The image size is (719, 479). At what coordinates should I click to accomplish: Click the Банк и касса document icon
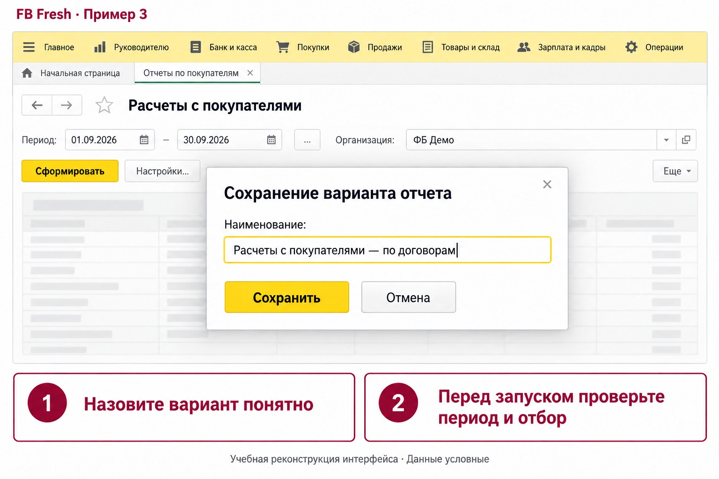(x=196, y=47)
